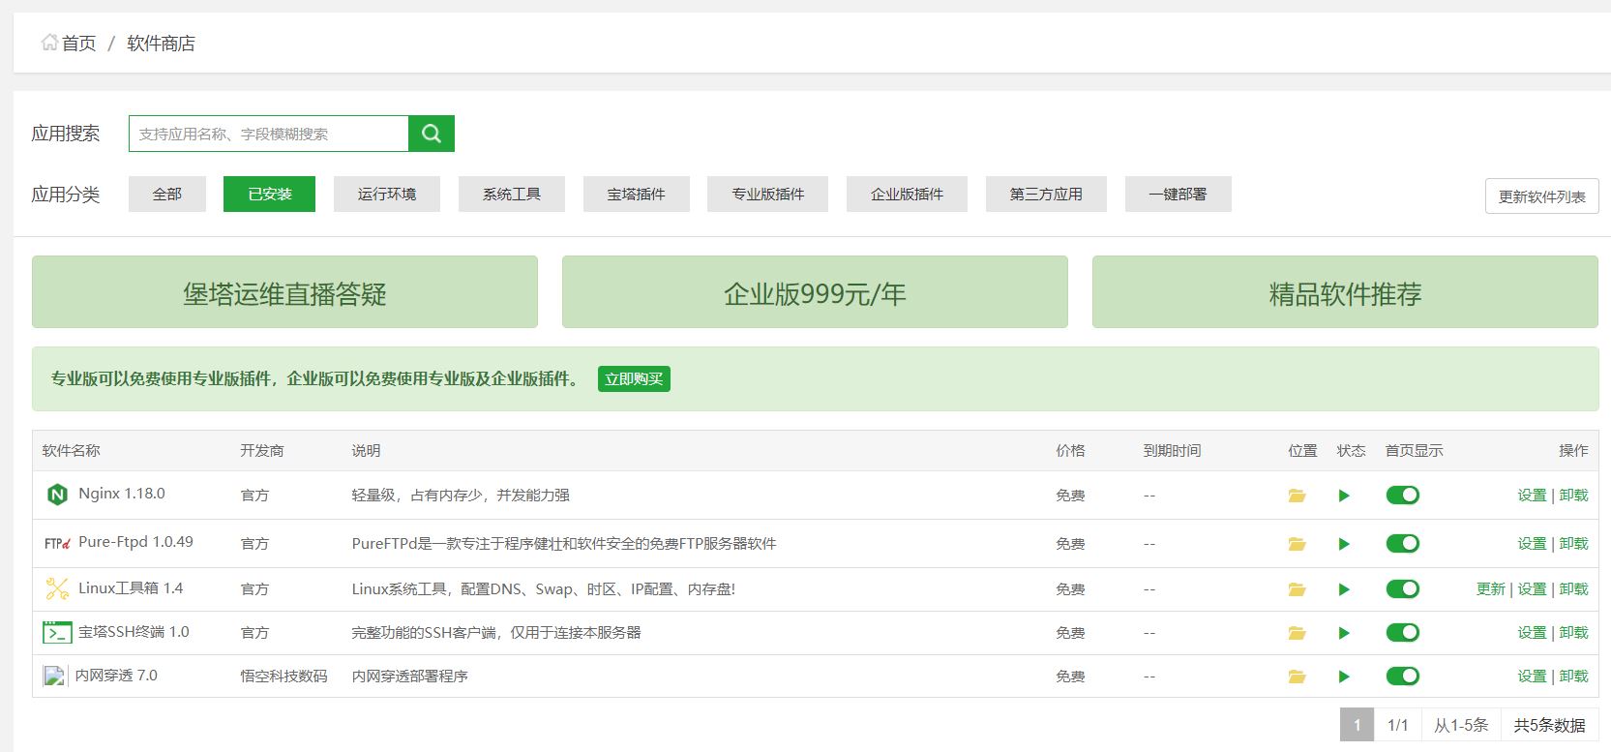Click 卸载 for 宝塔SSH终端

pyautogui.click(x=1573, y=633)
